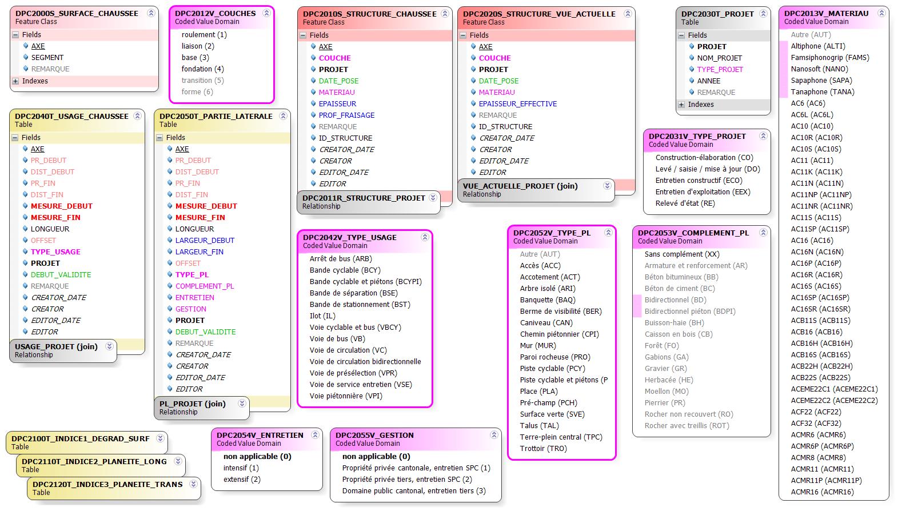Viewport: 906px width, 519px height.
Task: Click the pink color bar beside Altiphone (ALTI)
Action: pyautogui.click(x=784, y=46)
